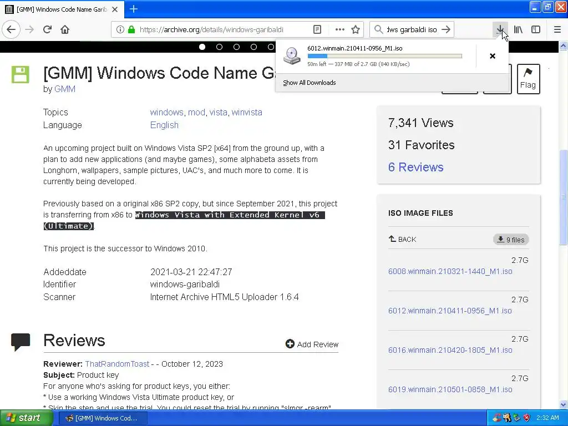
Task: Submit search with the arrow button
Action: click(x=447, y=29)
